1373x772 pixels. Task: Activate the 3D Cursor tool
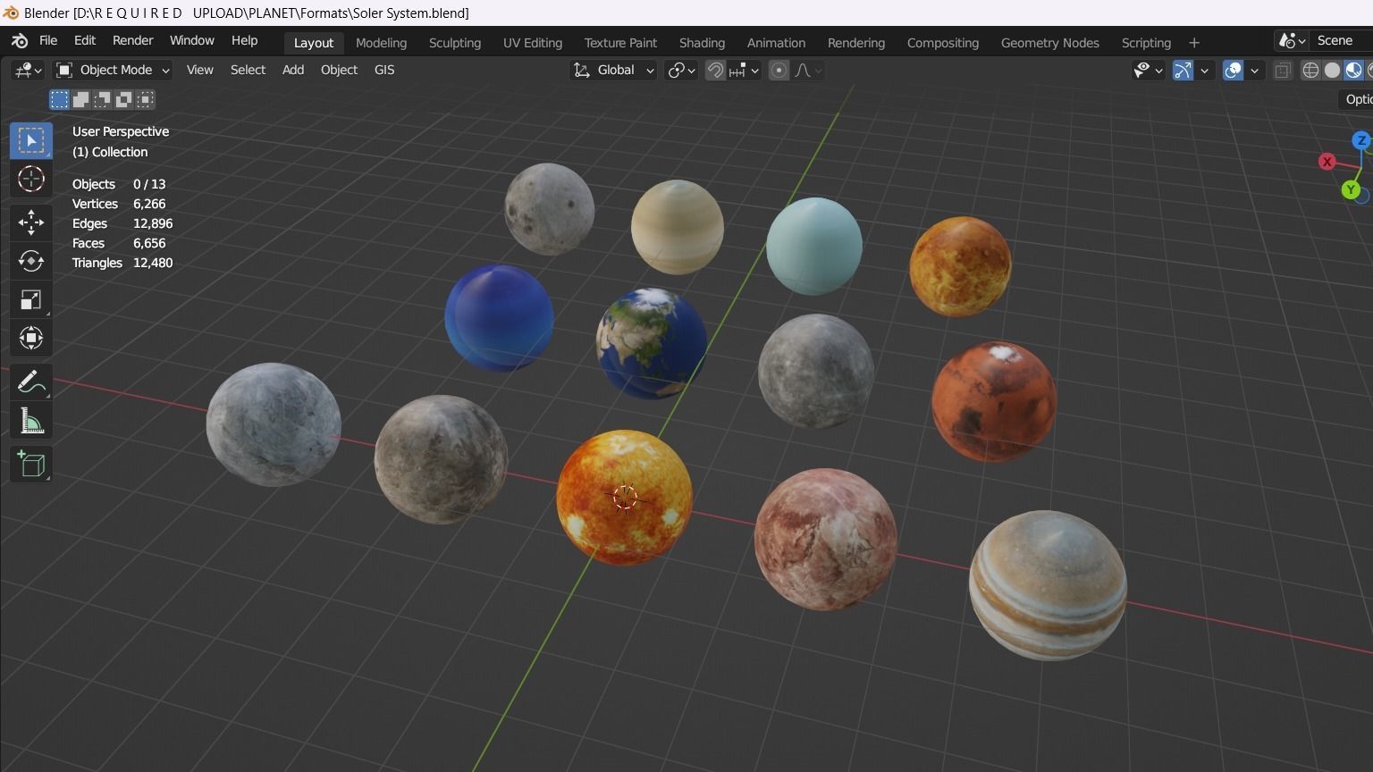tap(31, 179)
